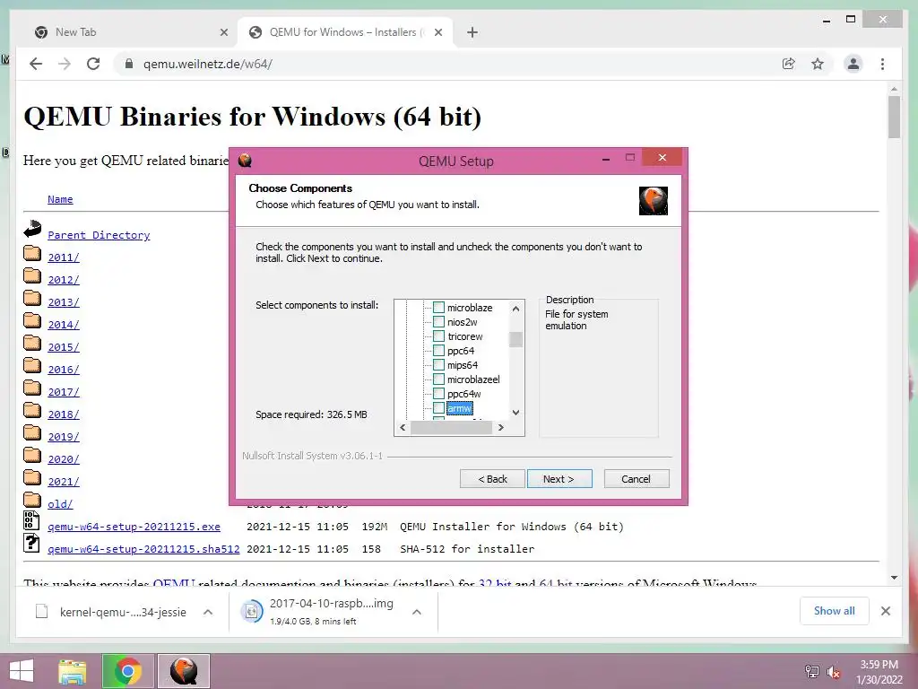Expand the kernel-qemu download options chevron
This screenshot has height=689, width=918.
point(208,612)
